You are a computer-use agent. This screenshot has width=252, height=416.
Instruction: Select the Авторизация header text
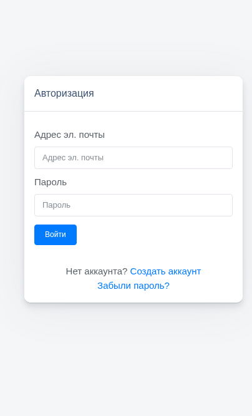(x=64, y=93)
